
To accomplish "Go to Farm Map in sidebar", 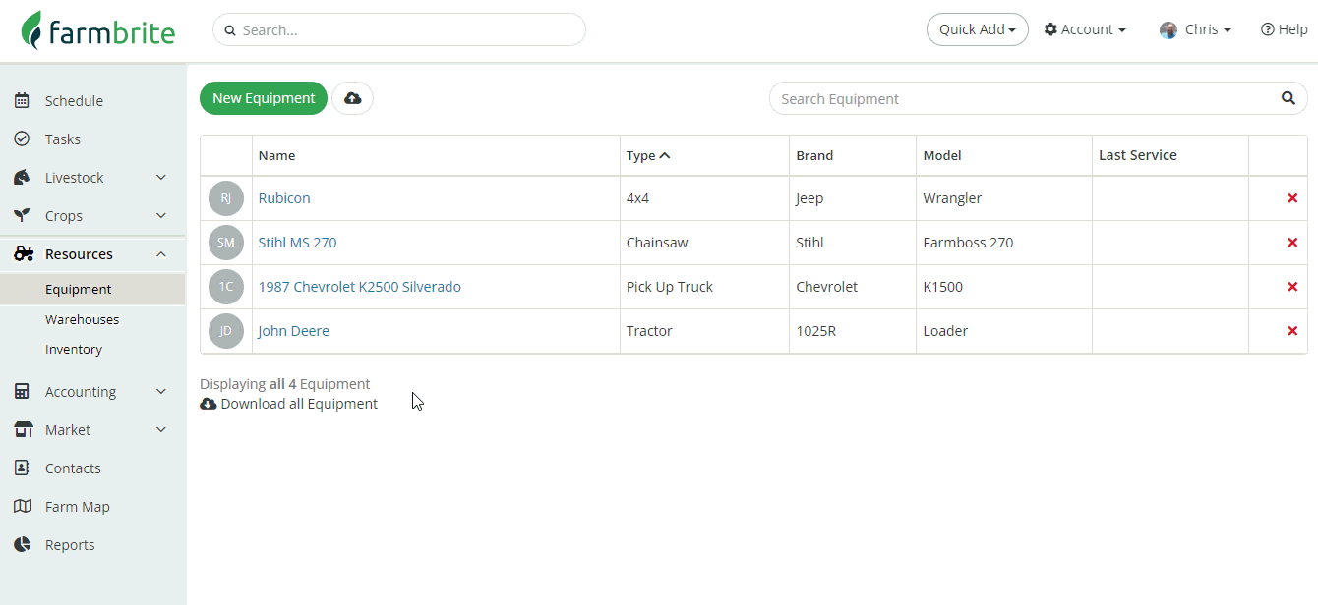I will [x=77, y=507].
